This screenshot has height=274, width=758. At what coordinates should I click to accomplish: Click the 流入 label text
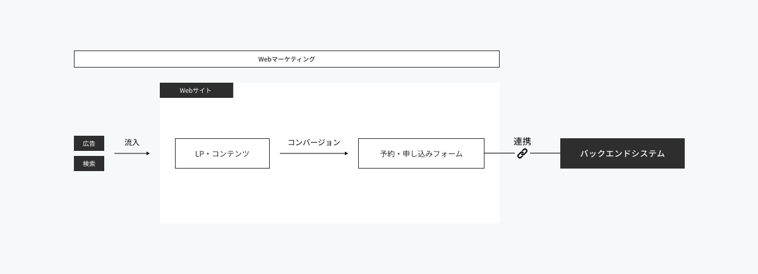132,143
